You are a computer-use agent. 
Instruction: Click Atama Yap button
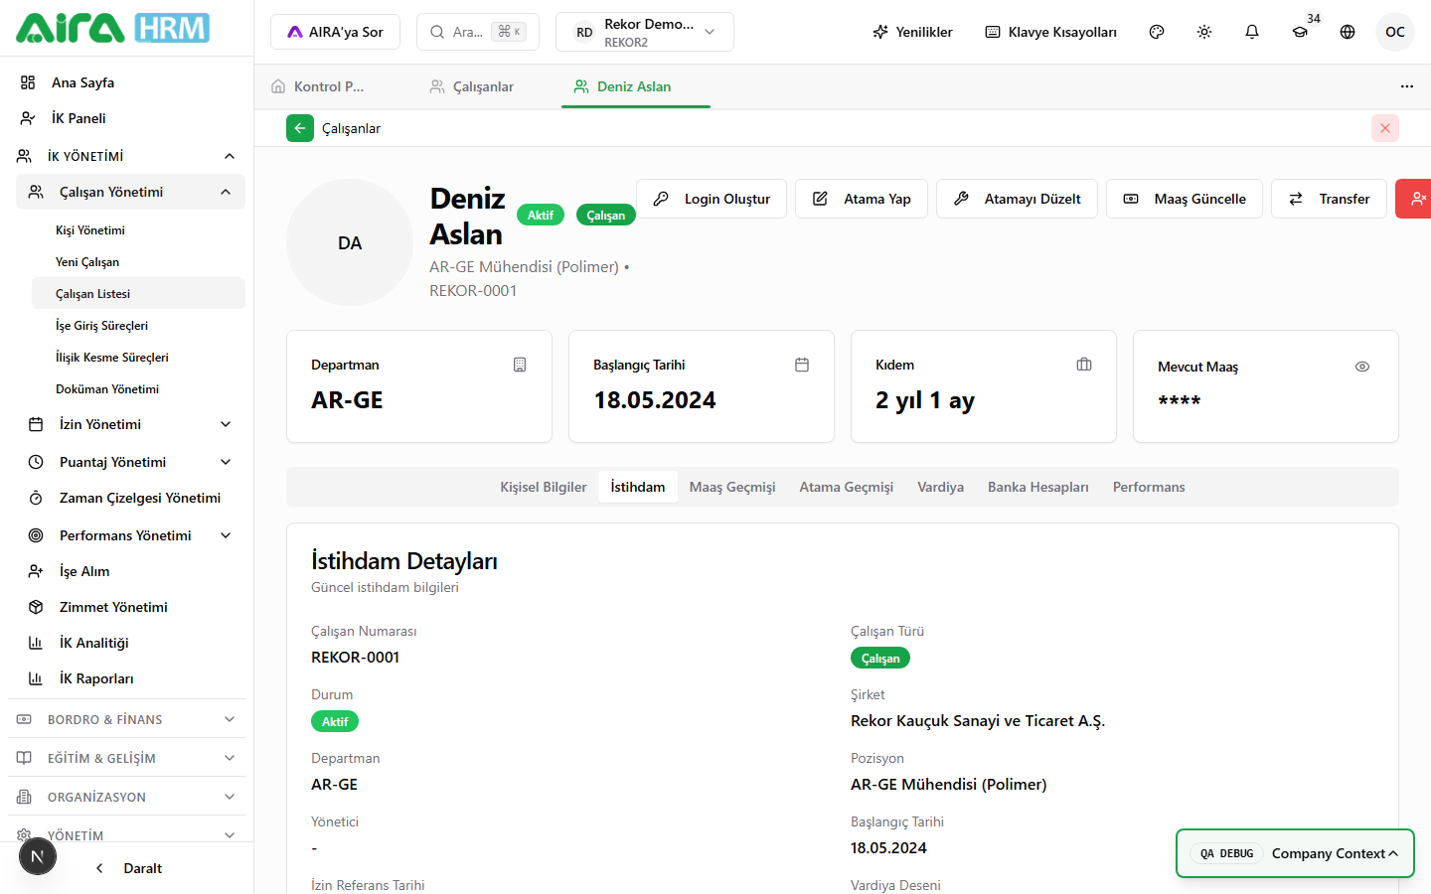862,199
